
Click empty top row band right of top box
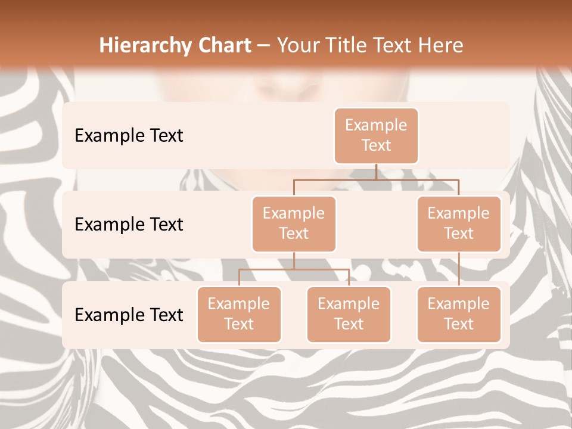coord(465,135)
